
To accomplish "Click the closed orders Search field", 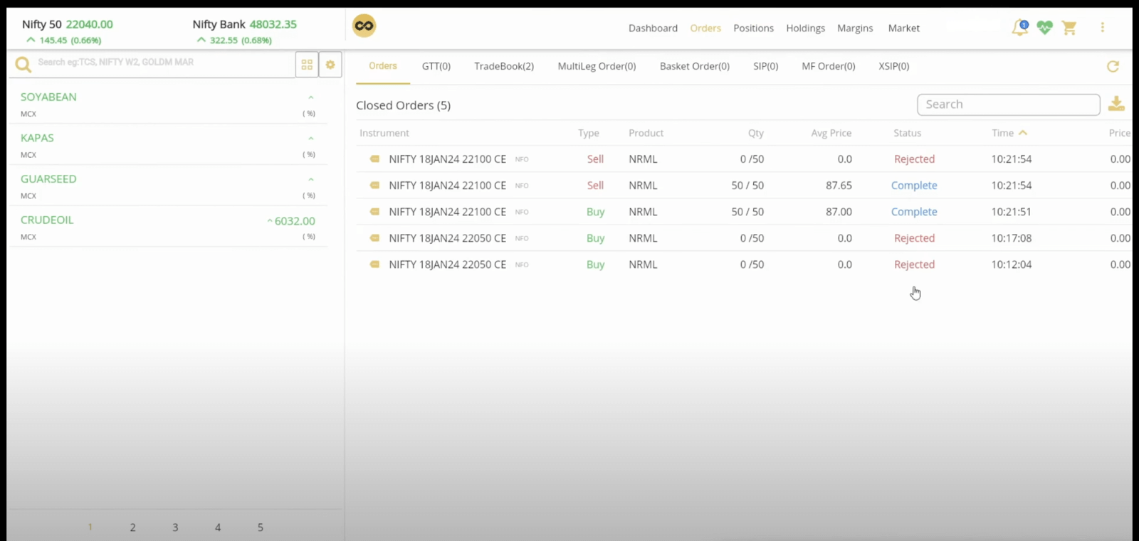I will pyautogui.click(x=1008, y=105).
